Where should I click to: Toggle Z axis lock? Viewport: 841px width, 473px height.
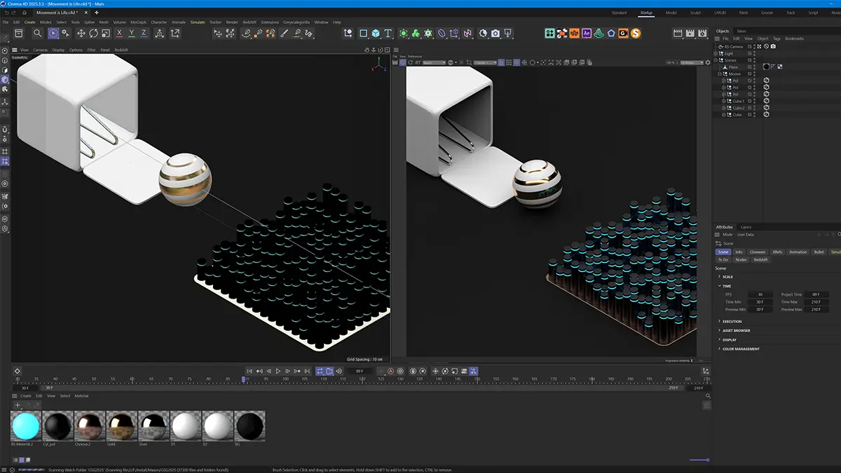[x=144, y=33]
